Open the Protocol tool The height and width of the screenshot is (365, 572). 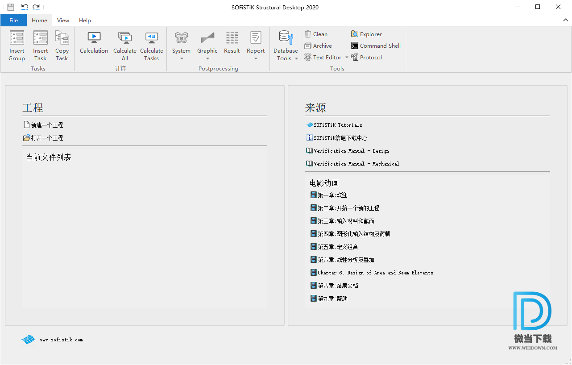coord(366,58)
